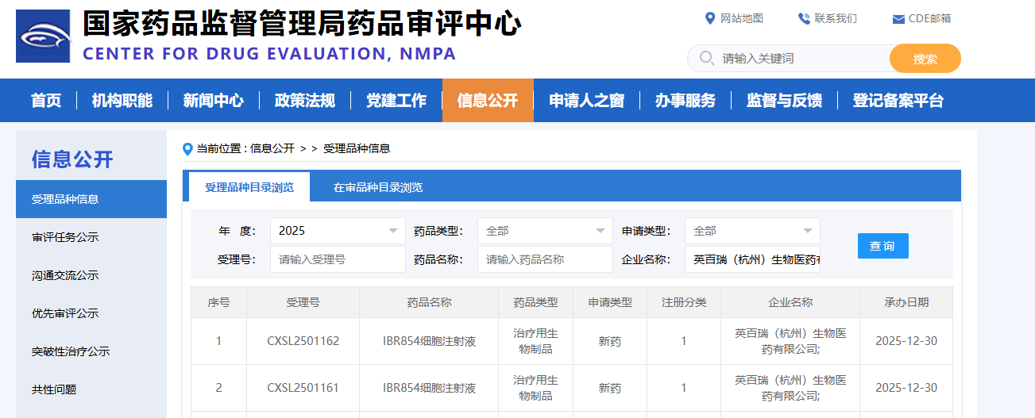Open 突破性治疗公示 in the sidebar
1035x418 pixels.
(x=71, y=351)
